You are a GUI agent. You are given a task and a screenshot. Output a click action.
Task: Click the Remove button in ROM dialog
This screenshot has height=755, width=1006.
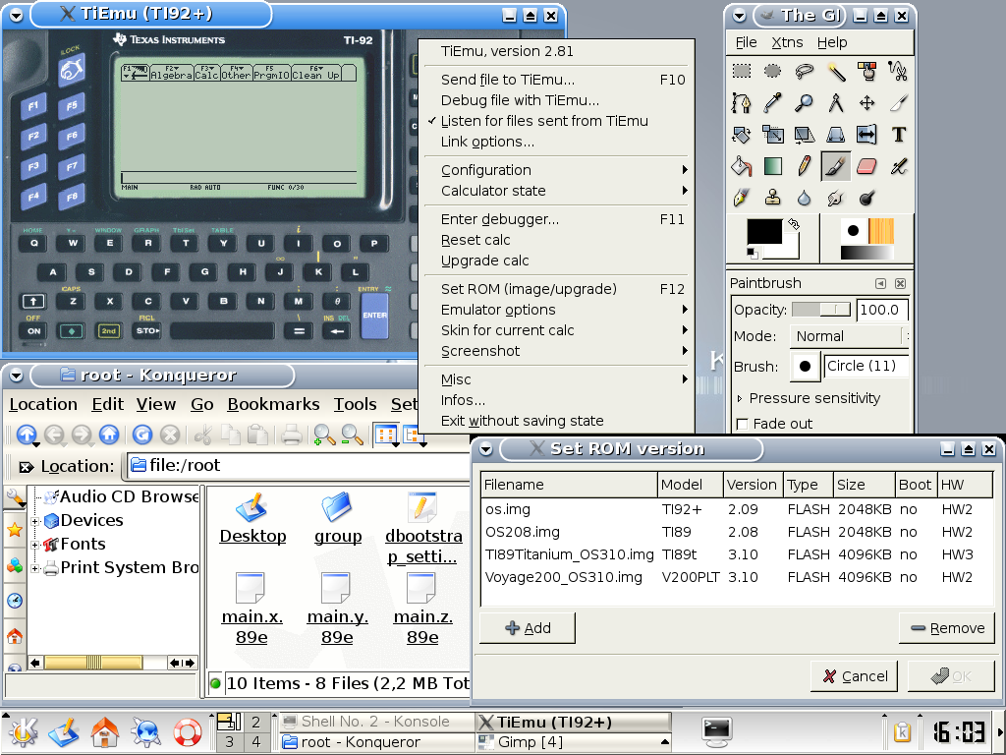pos(947,628)
